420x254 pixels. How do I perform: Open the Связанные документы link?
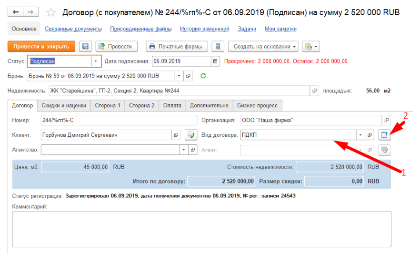pyautogui.click(x=73, y=29)
